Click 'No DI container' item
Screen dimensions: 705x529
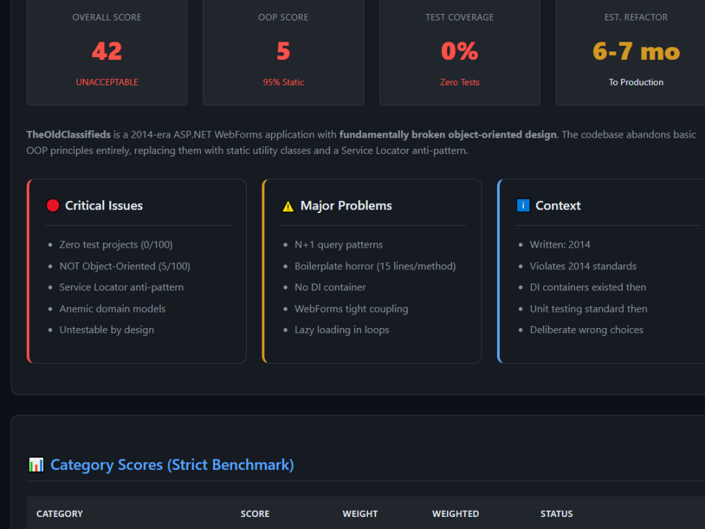click(x=330, y=288)
